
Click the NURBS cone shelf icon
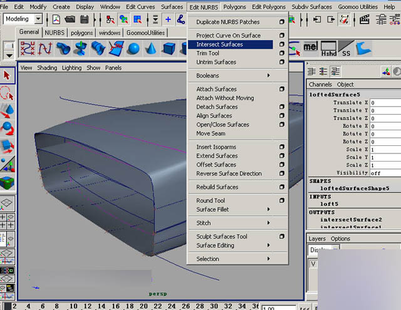pyautogui.click(x=151, y=48)
